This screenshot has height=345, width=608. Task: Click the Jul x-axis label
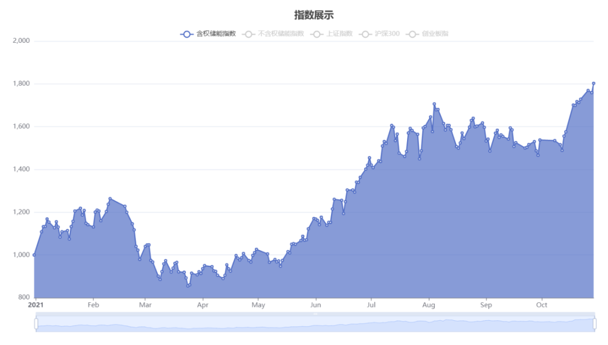pos(371,305)
